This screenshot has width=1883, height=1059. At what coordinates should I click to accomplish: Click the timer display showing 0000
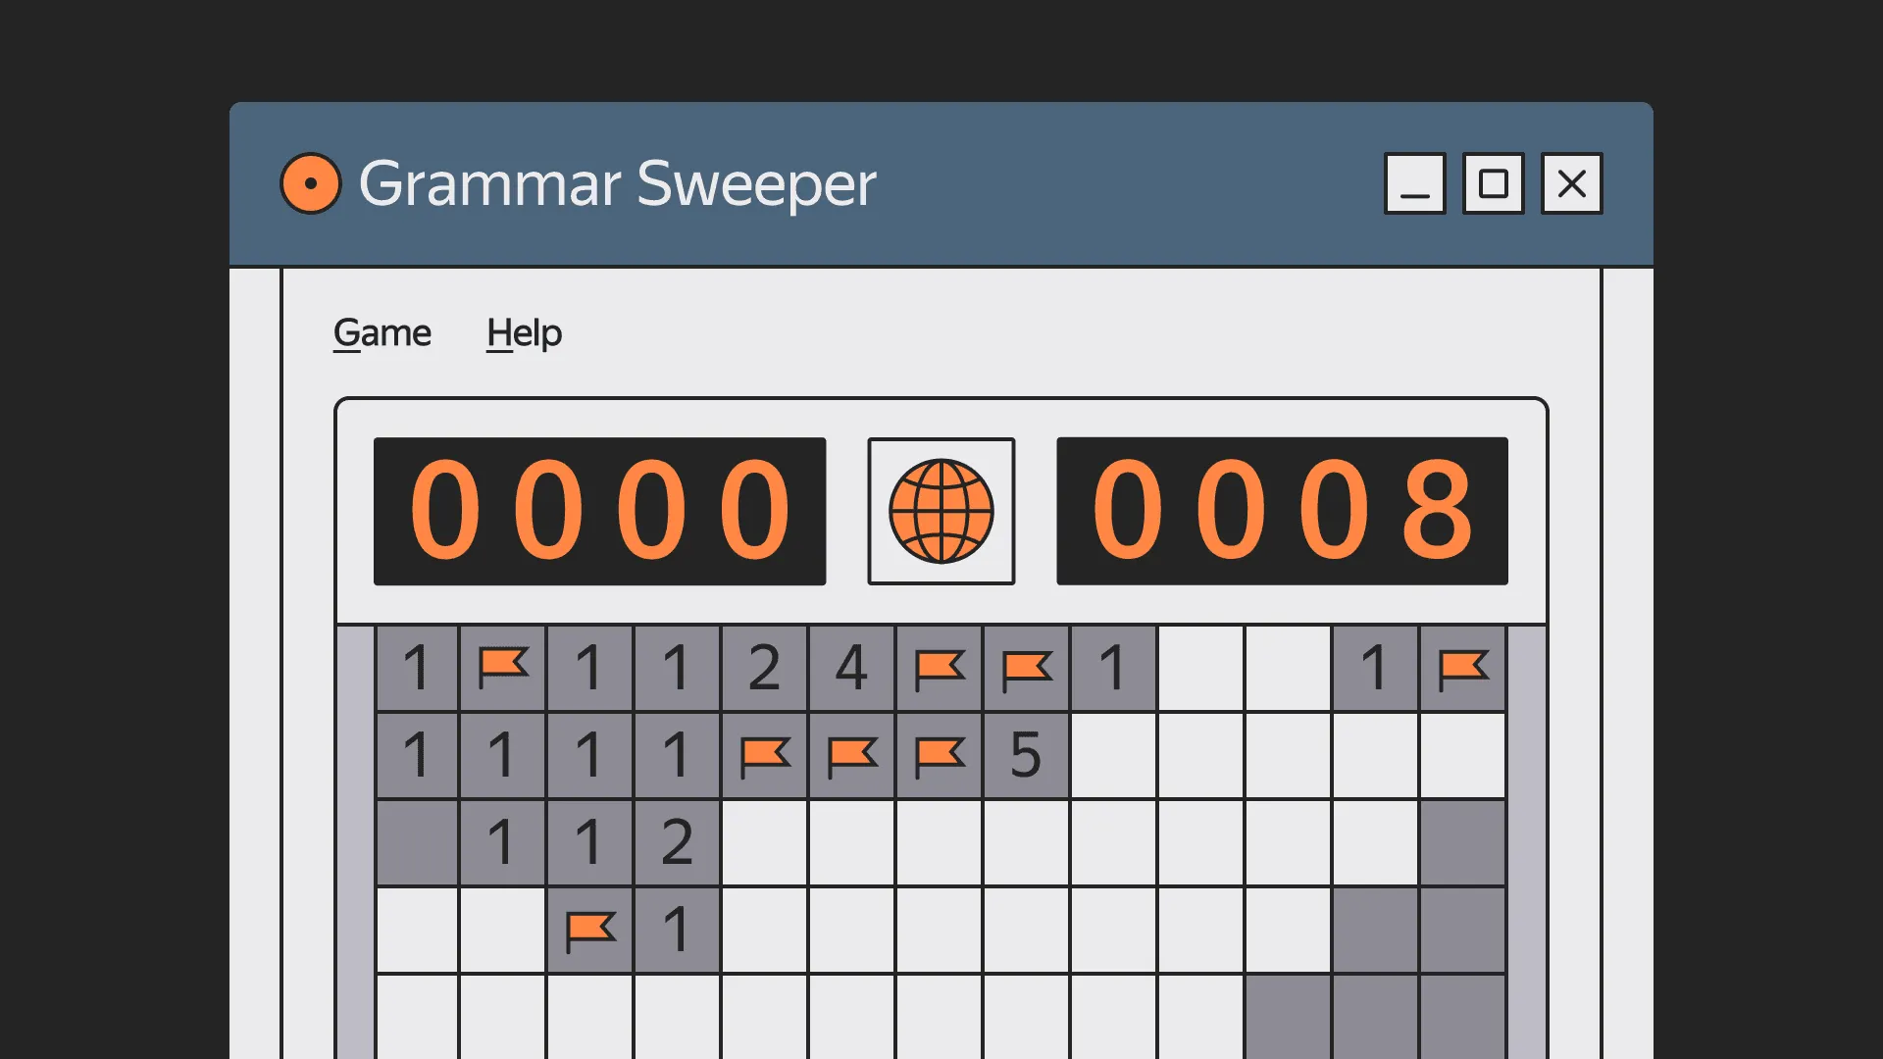coord(599,511)
